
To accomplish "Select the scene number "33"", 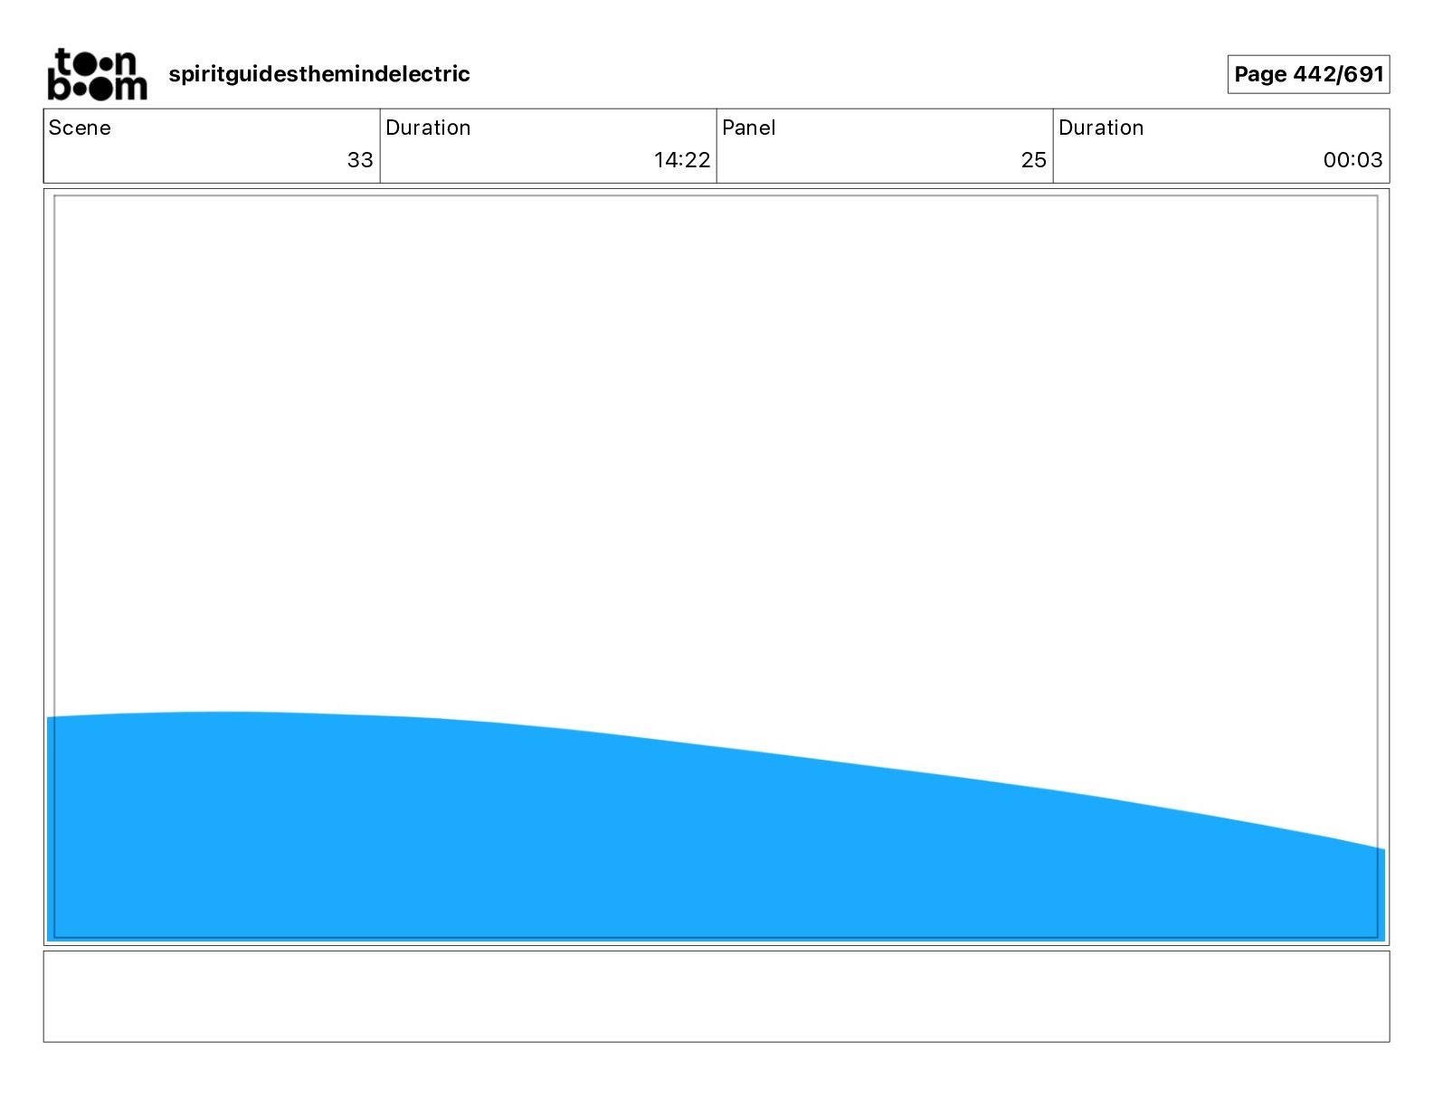I will pos(360,160).
